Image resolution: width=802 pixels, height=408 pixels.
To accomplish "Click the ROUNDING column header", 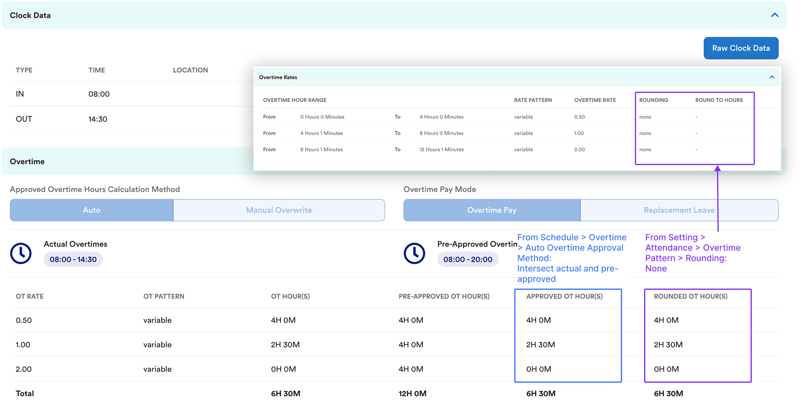I will 653,100.
